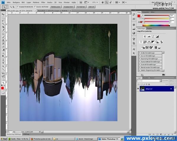Screen dimensions: 177x141
Task: Select the Lasso tool
Action: pos(3,21)
